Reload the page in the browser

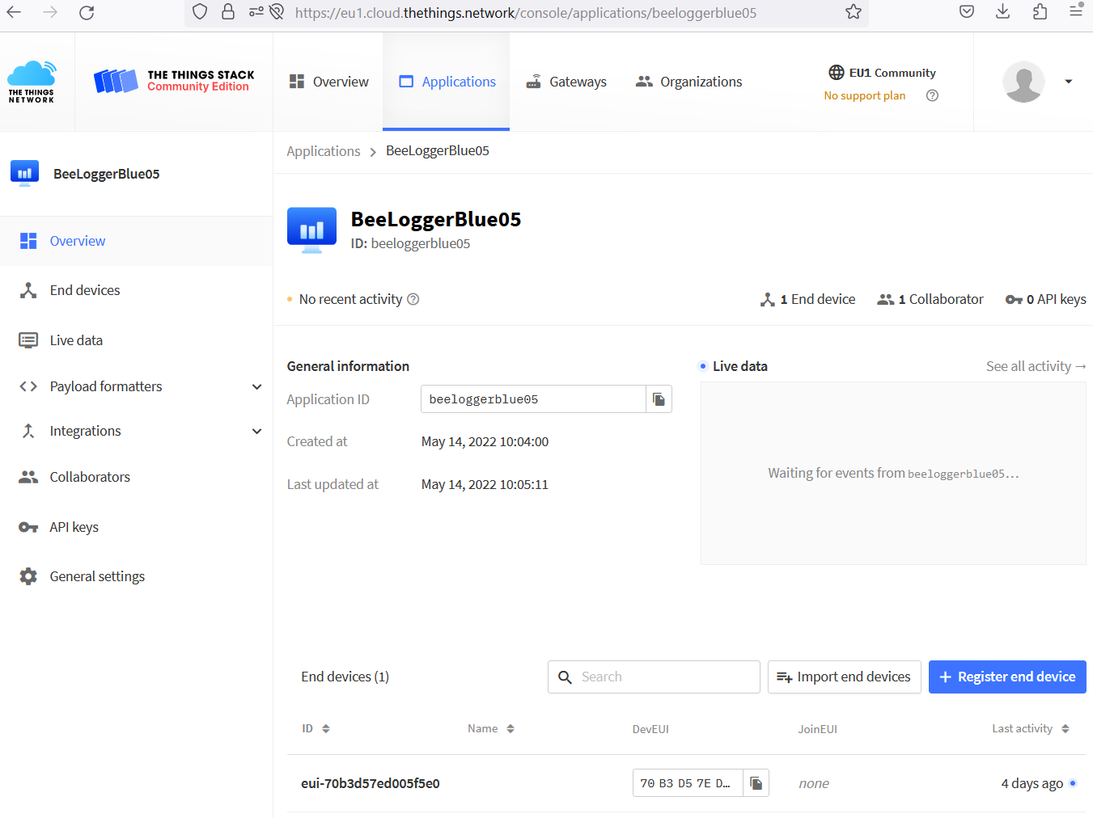(x=87, y=12)
